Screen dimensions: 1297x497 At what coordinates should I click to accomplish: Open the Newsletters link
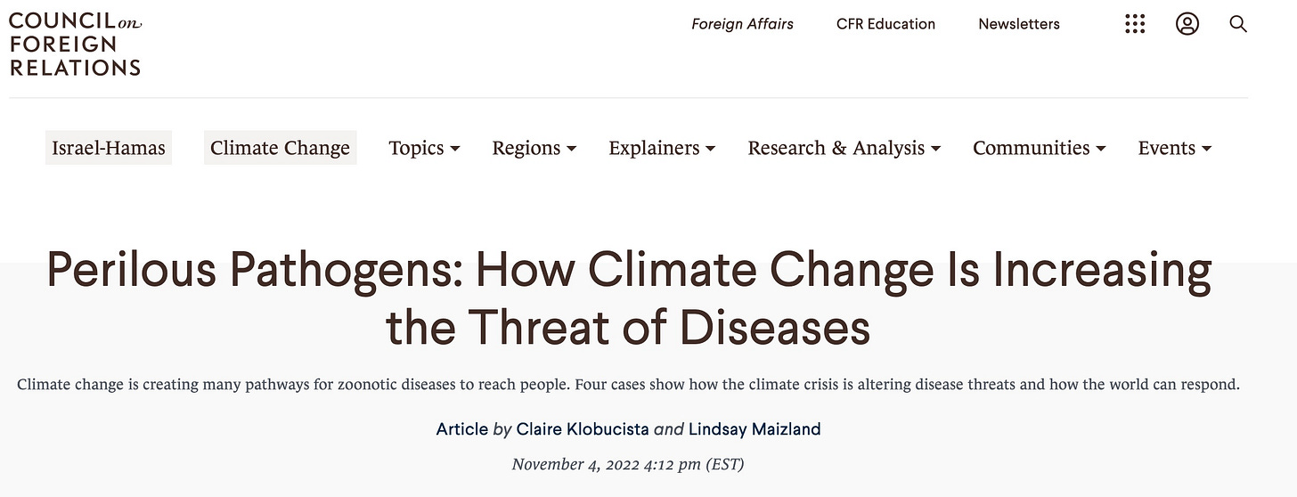tap(1019, 24)
